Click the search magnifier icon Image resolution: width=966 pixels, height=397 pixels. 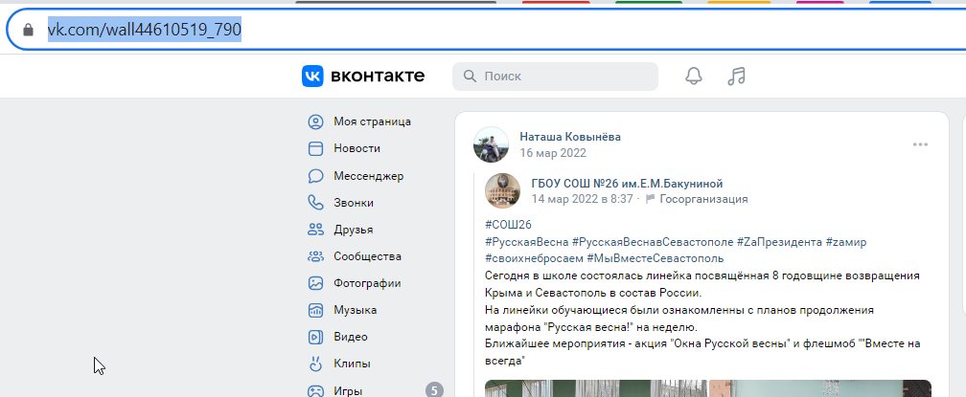click(x=470, y=77)
